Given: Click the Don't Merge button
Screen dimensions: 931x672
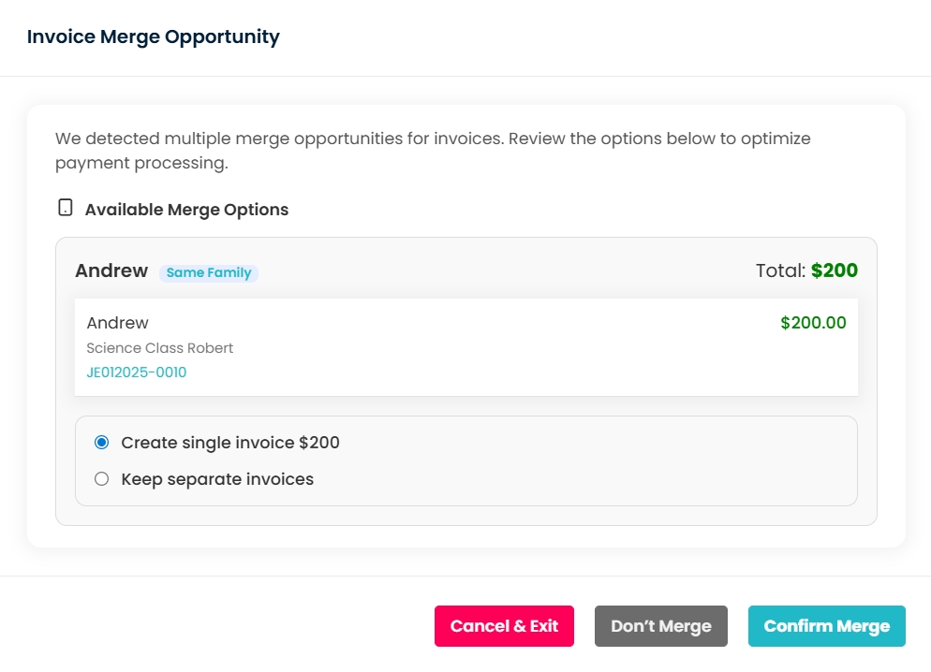Looking at the screenshot, I should click(x=660, y=626).
